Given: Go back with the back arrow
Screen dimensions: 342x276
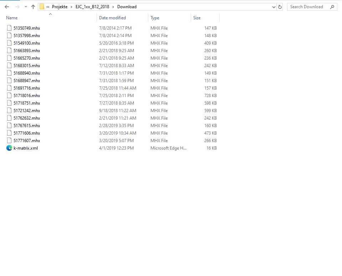Looking at the screenshot, I should (7, 7).
